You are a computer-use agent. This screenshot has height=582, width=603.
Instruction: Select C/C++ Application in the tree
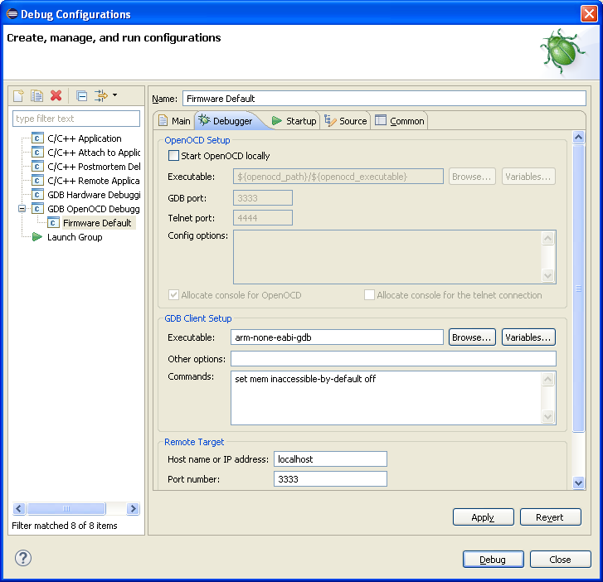tap(85, 138)
